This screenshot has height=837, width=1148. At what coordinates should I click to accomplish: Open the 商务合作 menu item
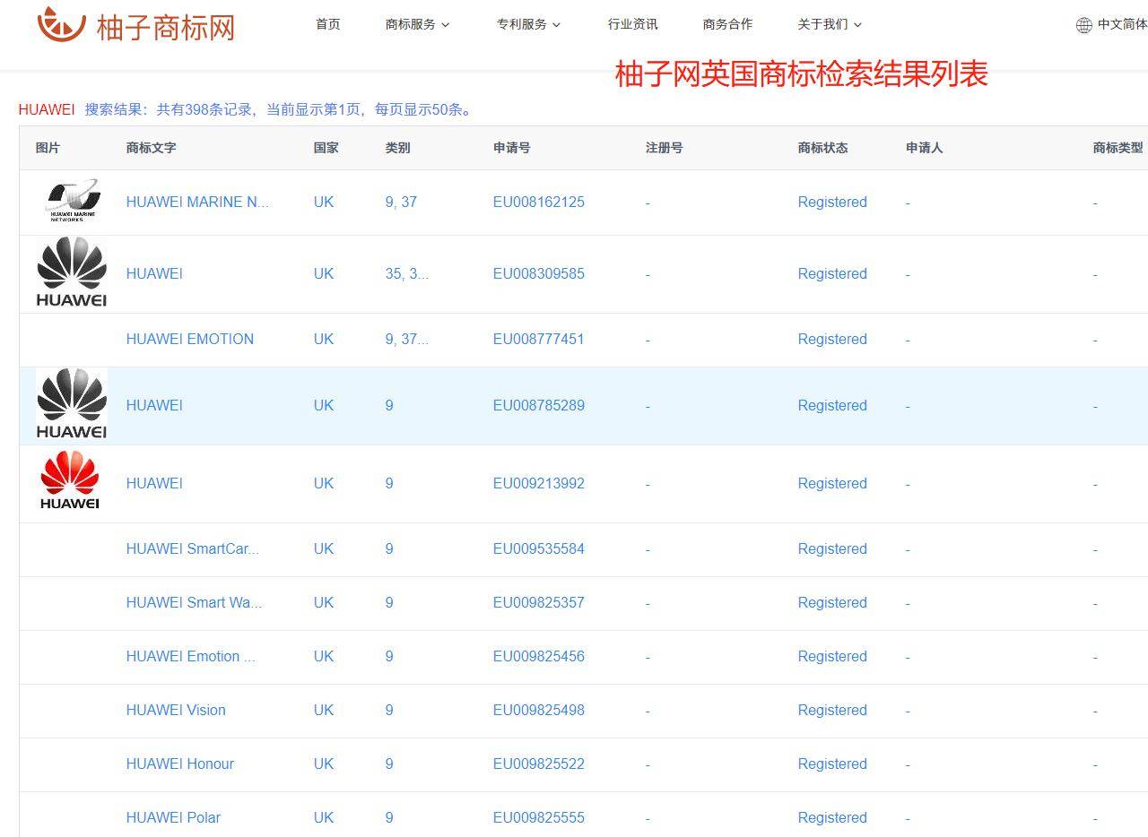728,24
